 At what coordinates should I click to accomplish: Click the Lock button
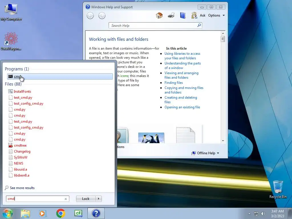coord(86,199)
